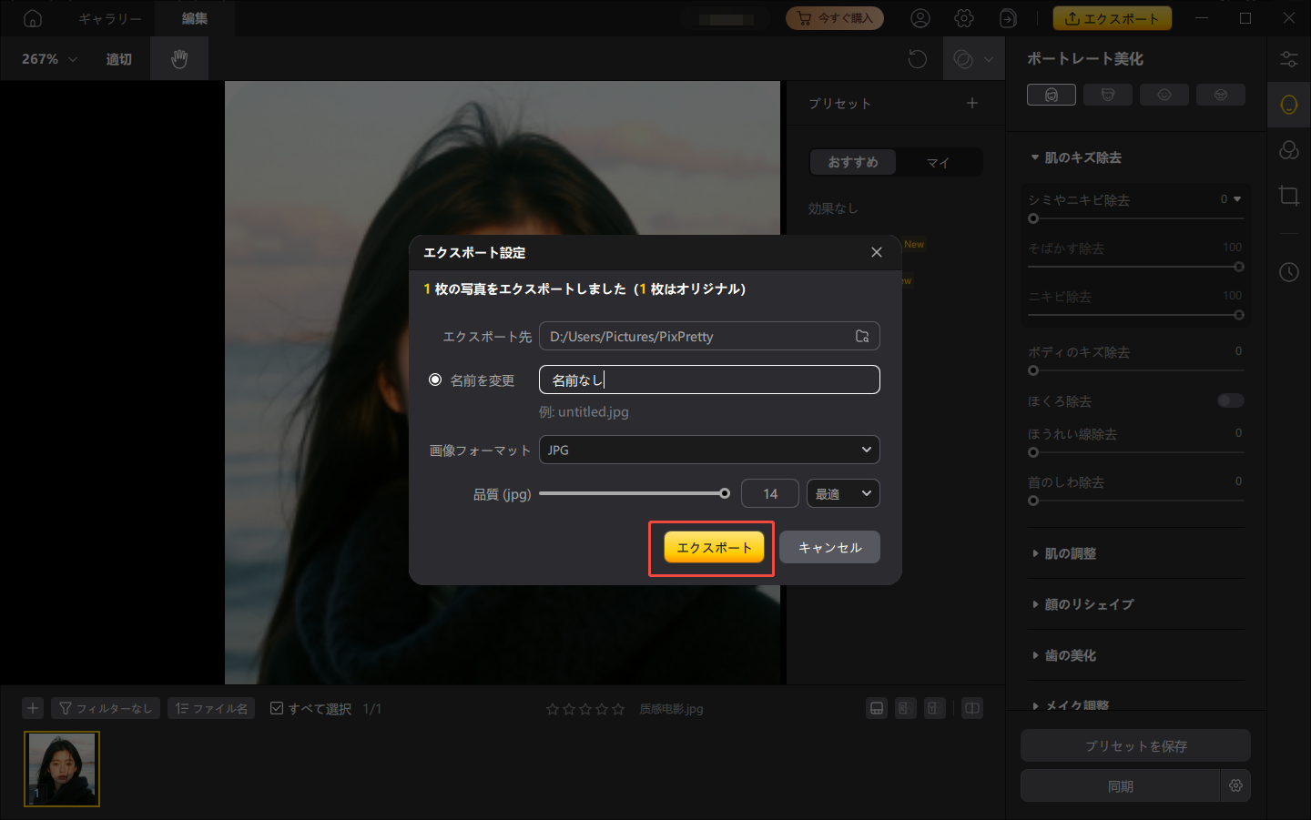Enable the ほくろ除去 toggle switch
This screenshot has height=820, width=1311.
click(1230, 400)
